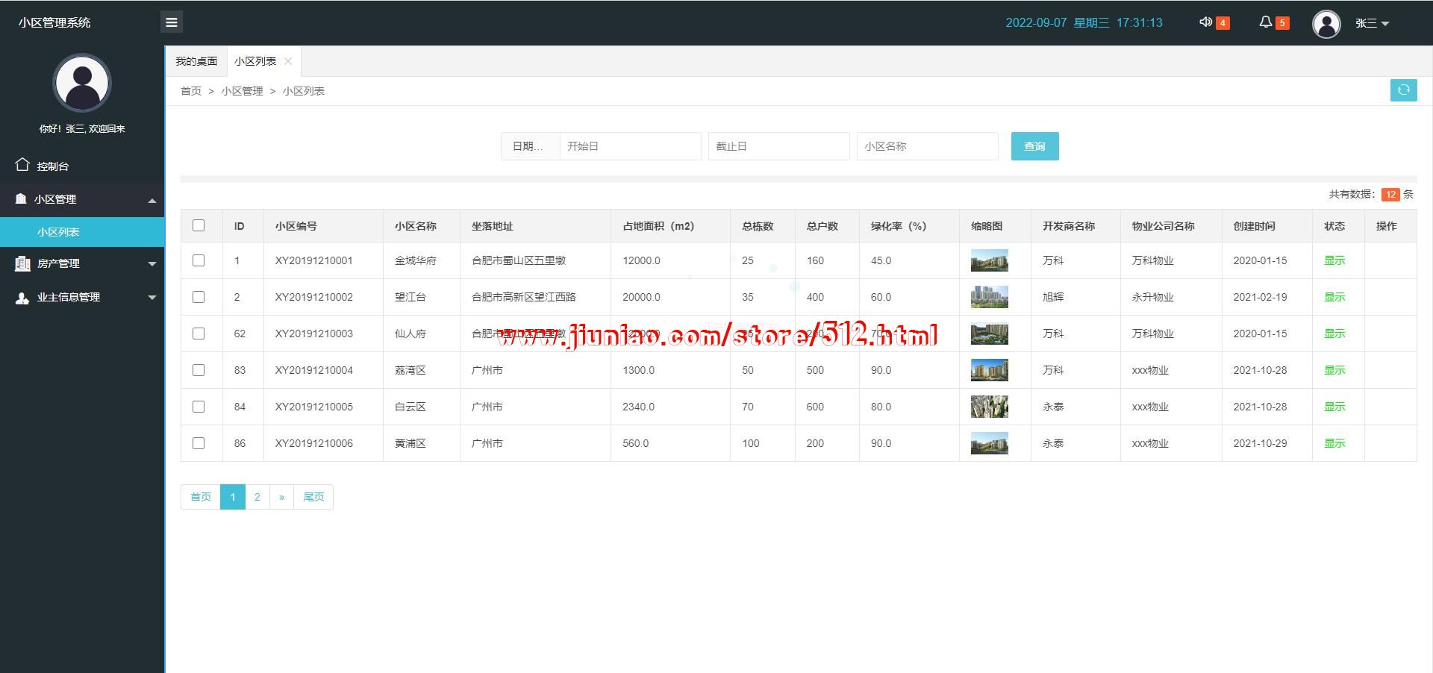Click the large sidebar profile avatar

[82, 83]
